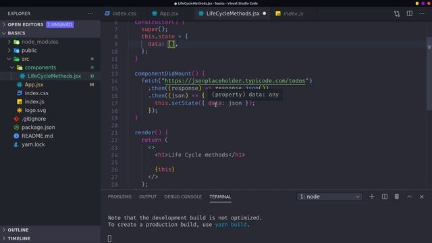This screenshot has height=243, width=432.
Task: Click line number 21 in the gutter
Action: [x=114, y=132]
